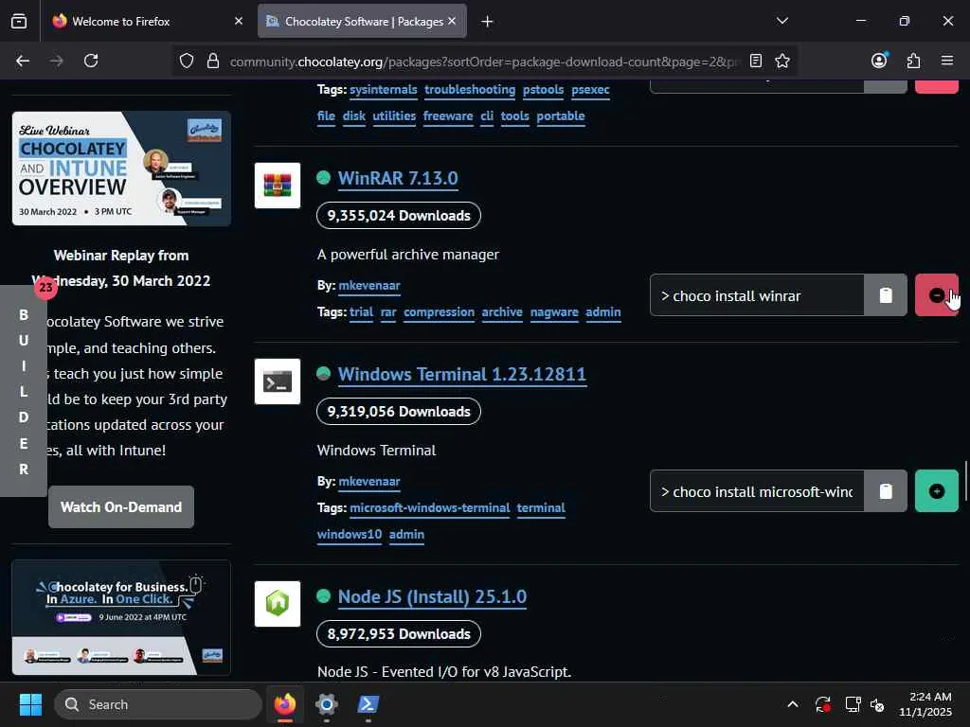
Task: Open Windows Terminal 1.23.12811 package page
Action: click(x=461, y=375)
